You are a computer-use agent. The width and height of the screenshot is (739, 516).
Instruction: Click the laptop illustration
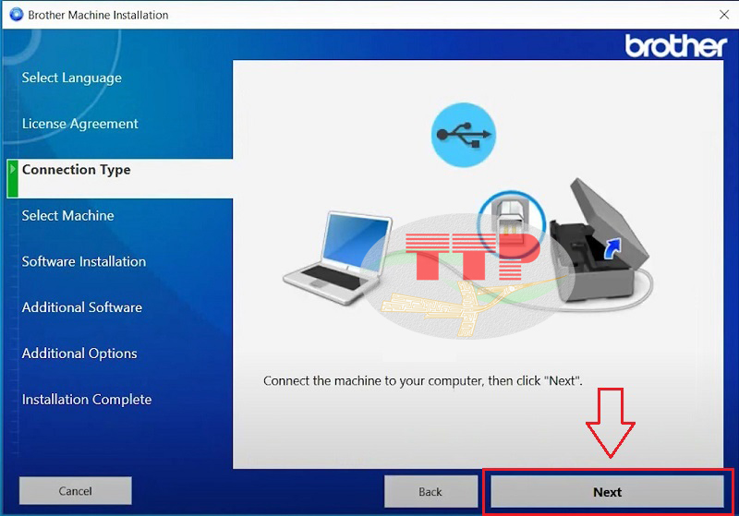(338, 258)
